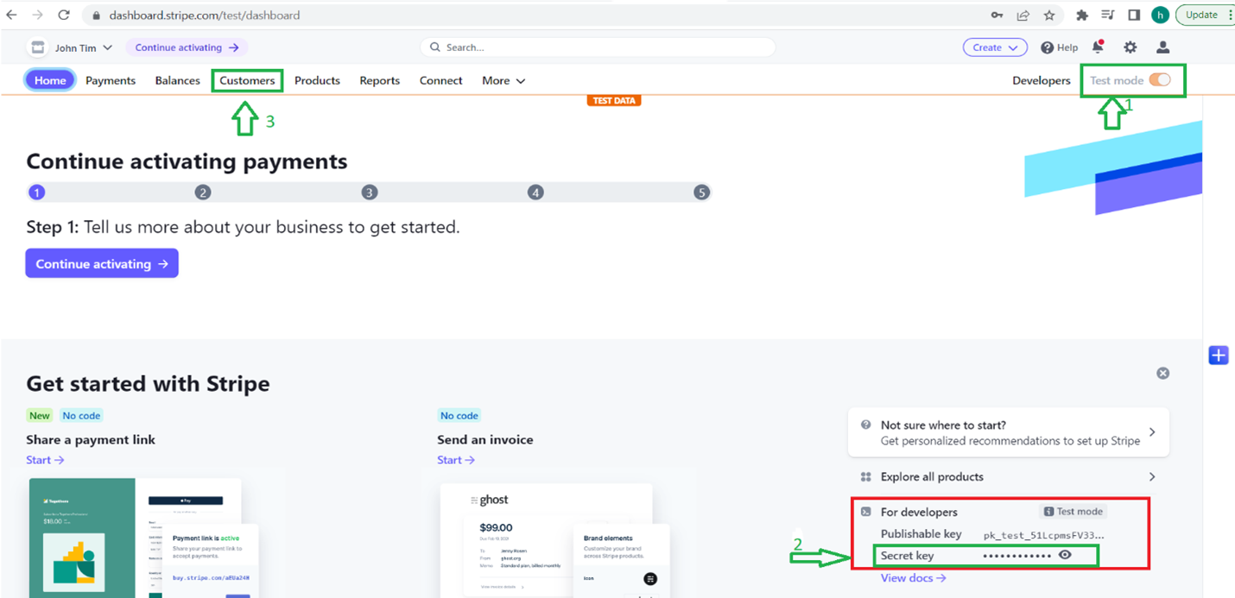Image resolution: width=1235 pixels, height=598 pixels.
Task: Open the John Tim account switcher dropdown
Action: [x=84, y=47]
